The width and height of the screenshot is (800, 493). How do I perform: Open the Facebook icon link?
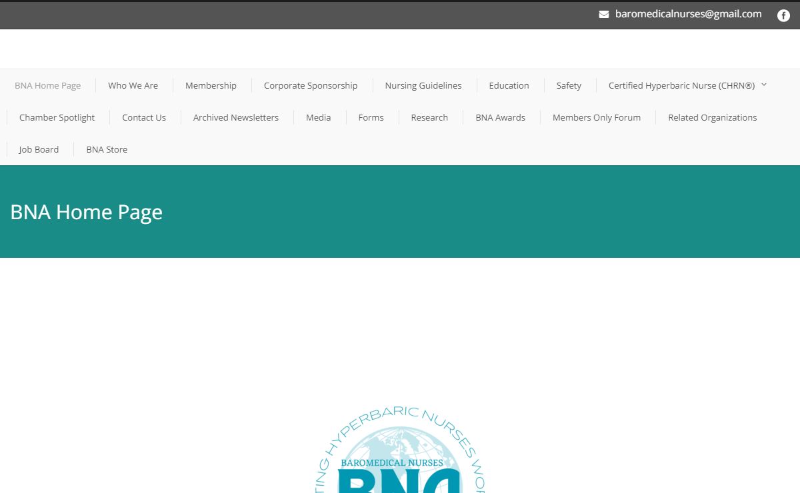(x=783, y=15)
